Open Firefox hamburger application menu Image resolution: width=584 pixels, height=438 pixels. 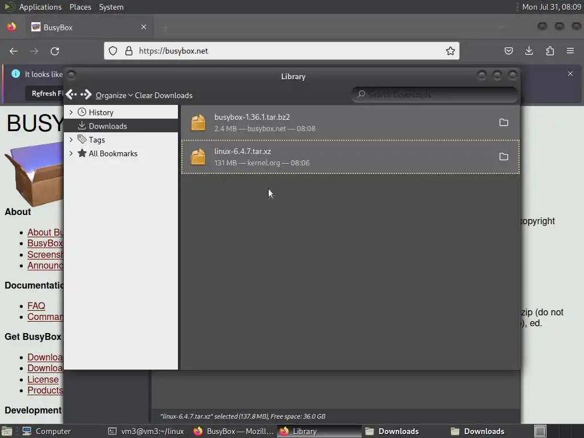pyautogui.click(x=570, y=51)
